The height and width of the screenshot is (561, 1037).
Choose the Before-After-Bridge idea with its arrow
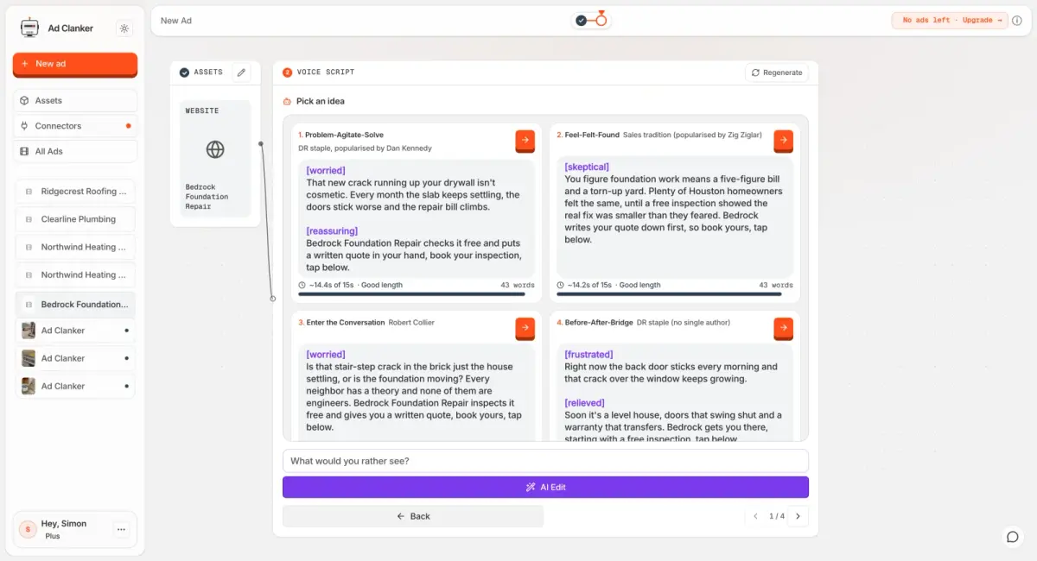[783, 327]
